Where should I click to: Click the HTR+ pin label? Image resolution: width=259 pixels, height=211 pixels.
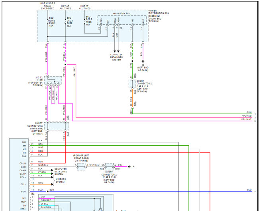[23, 209]
